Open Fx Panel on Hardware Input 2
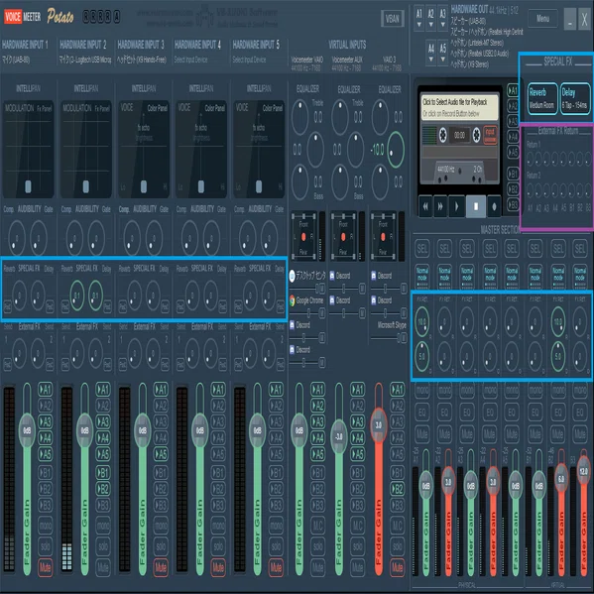The width and height of the screenshot is (594, 594). click(102, 108)
